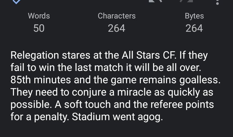The height and width of the screenshot is (137, 233).
Task: Place cursor on the word Relegation
Action: tap(35, 55)
